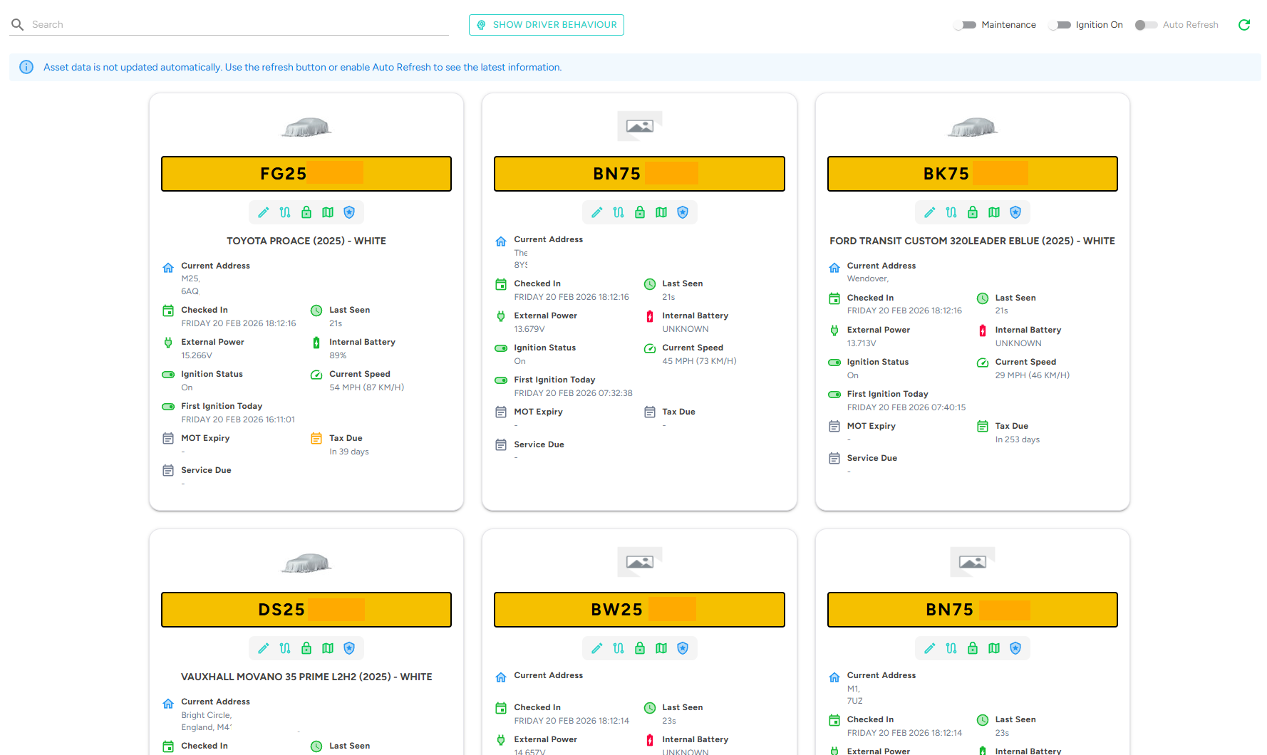Viewport: 1267px width, 755px height.
Task: Click the edit pencil icon on BK75 card
Action: point(930,212)
